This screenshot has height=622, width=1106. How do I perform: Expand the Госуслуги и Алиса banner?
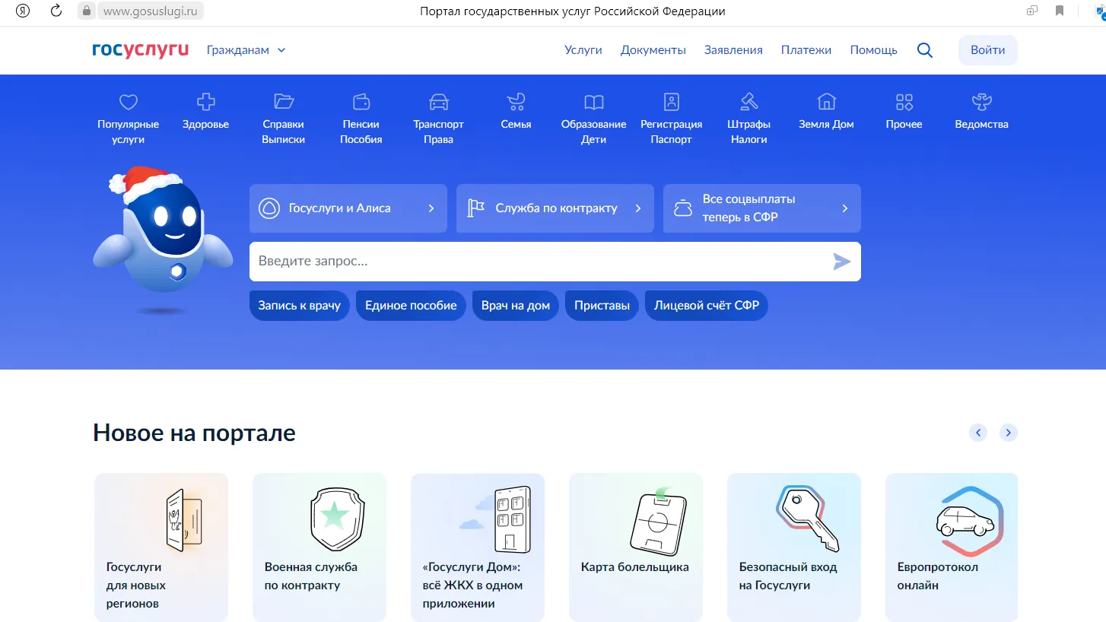tap(348, 208)
